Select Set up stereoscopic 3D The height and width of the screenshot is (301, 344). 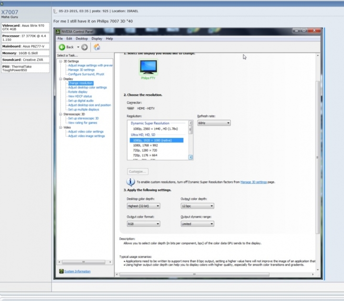[x=83, y=118]
